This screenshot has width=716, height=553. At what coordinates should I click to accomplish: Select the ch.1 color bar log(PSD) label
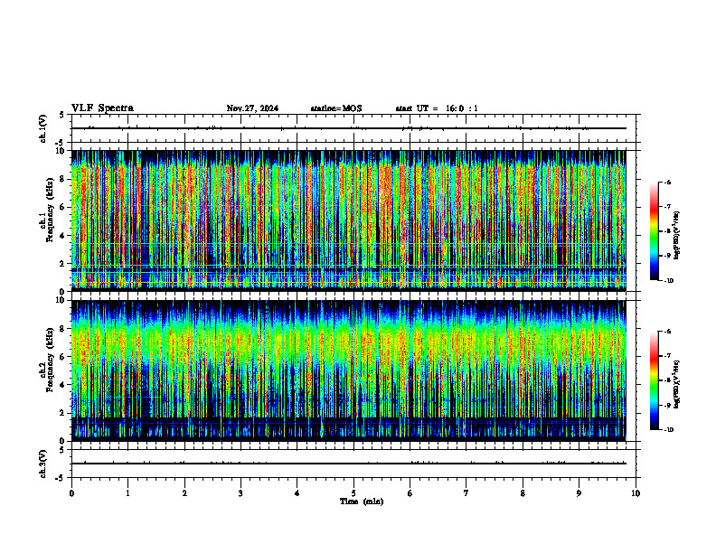(x=677, y=236)
